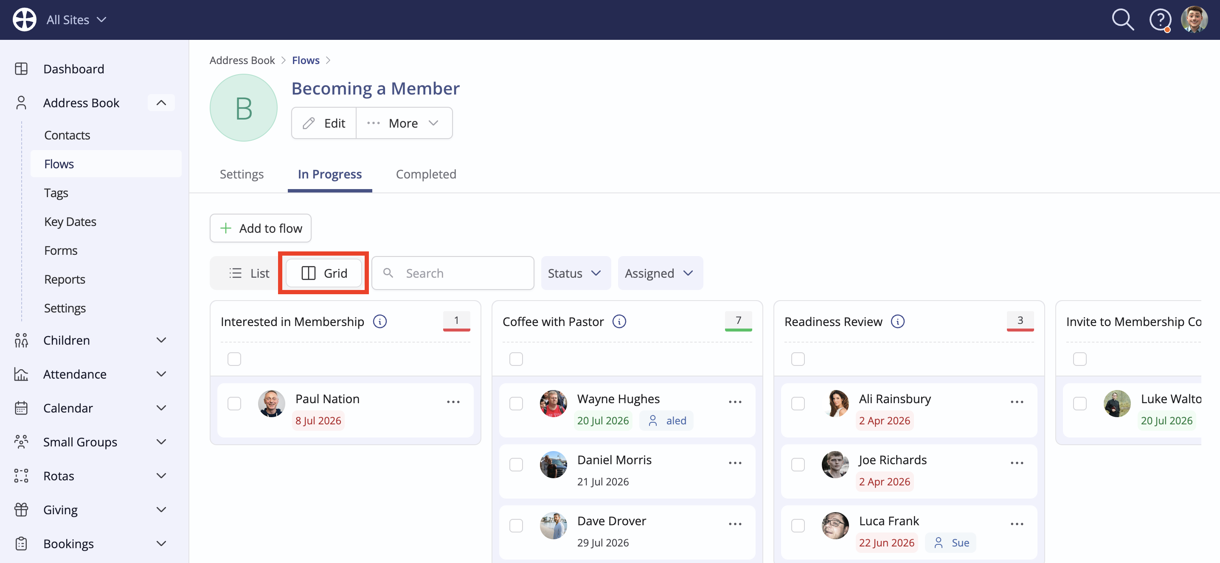Click the Add to flow button
This screenshot has width=1220, height=563.
(x=261, y=228)
